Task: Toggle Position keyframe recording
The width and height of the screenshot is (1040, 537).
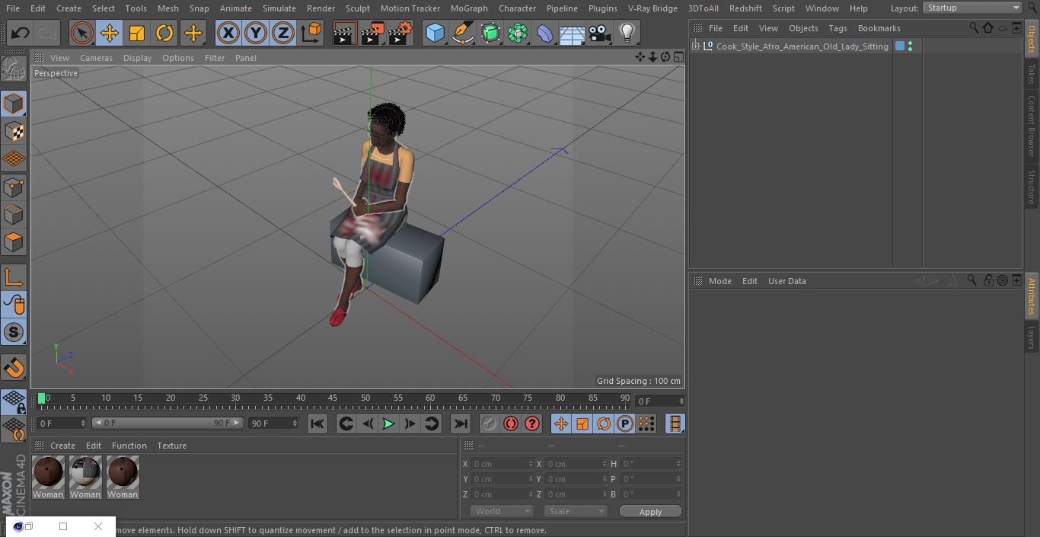Action: [561, 424]
